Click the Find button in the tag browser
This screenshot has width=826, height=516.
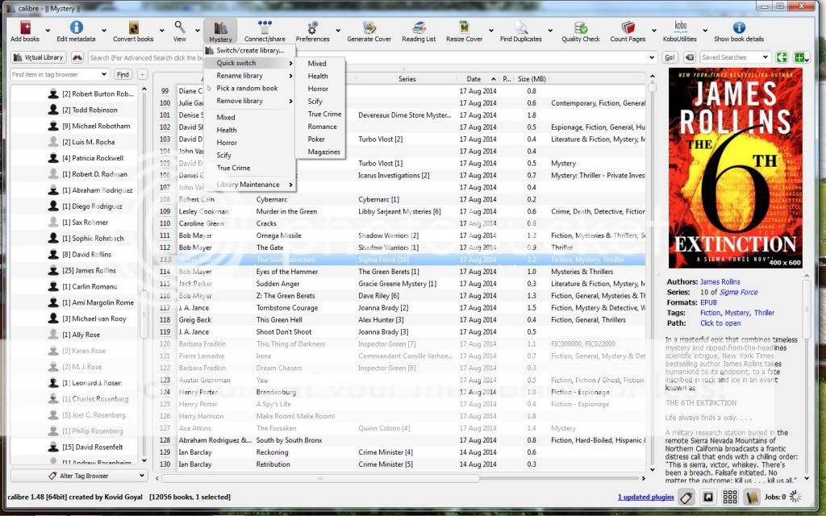point(123,74)
